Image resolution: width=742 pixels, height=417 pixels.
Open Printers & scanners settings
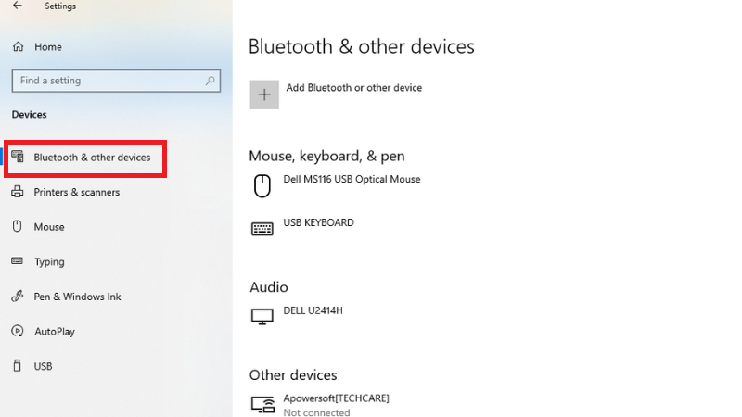[77, 192]
